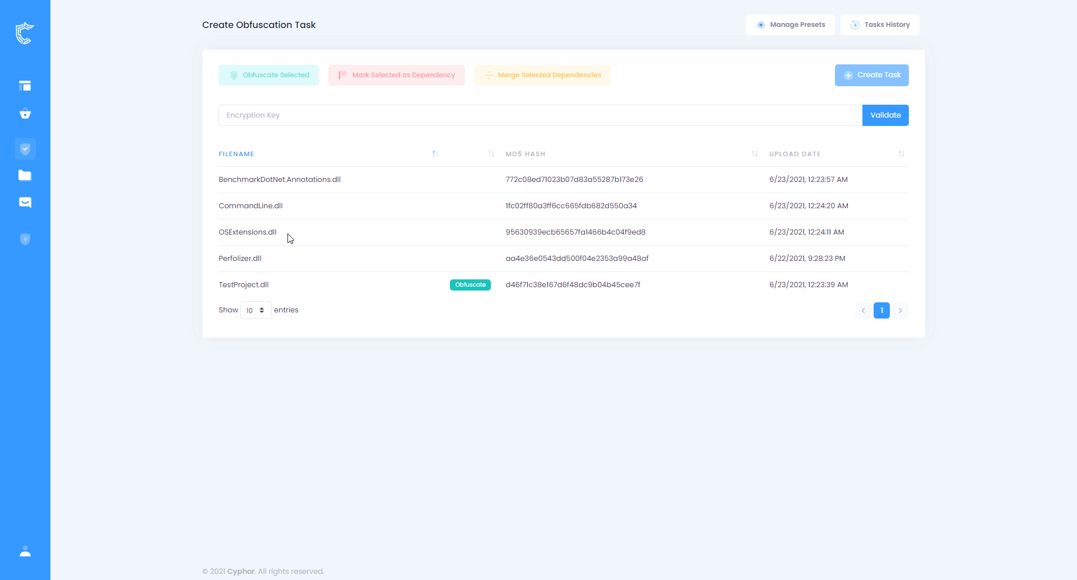Select TestProject.dll file row

pyautogui.click(x=564, y=285)
